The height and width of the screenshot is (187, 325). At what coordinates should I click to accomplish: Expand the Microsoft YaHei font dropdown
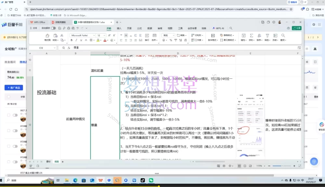pos(94,35)
